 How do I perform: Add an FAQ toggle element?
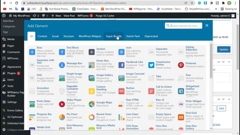click(42, 78)
